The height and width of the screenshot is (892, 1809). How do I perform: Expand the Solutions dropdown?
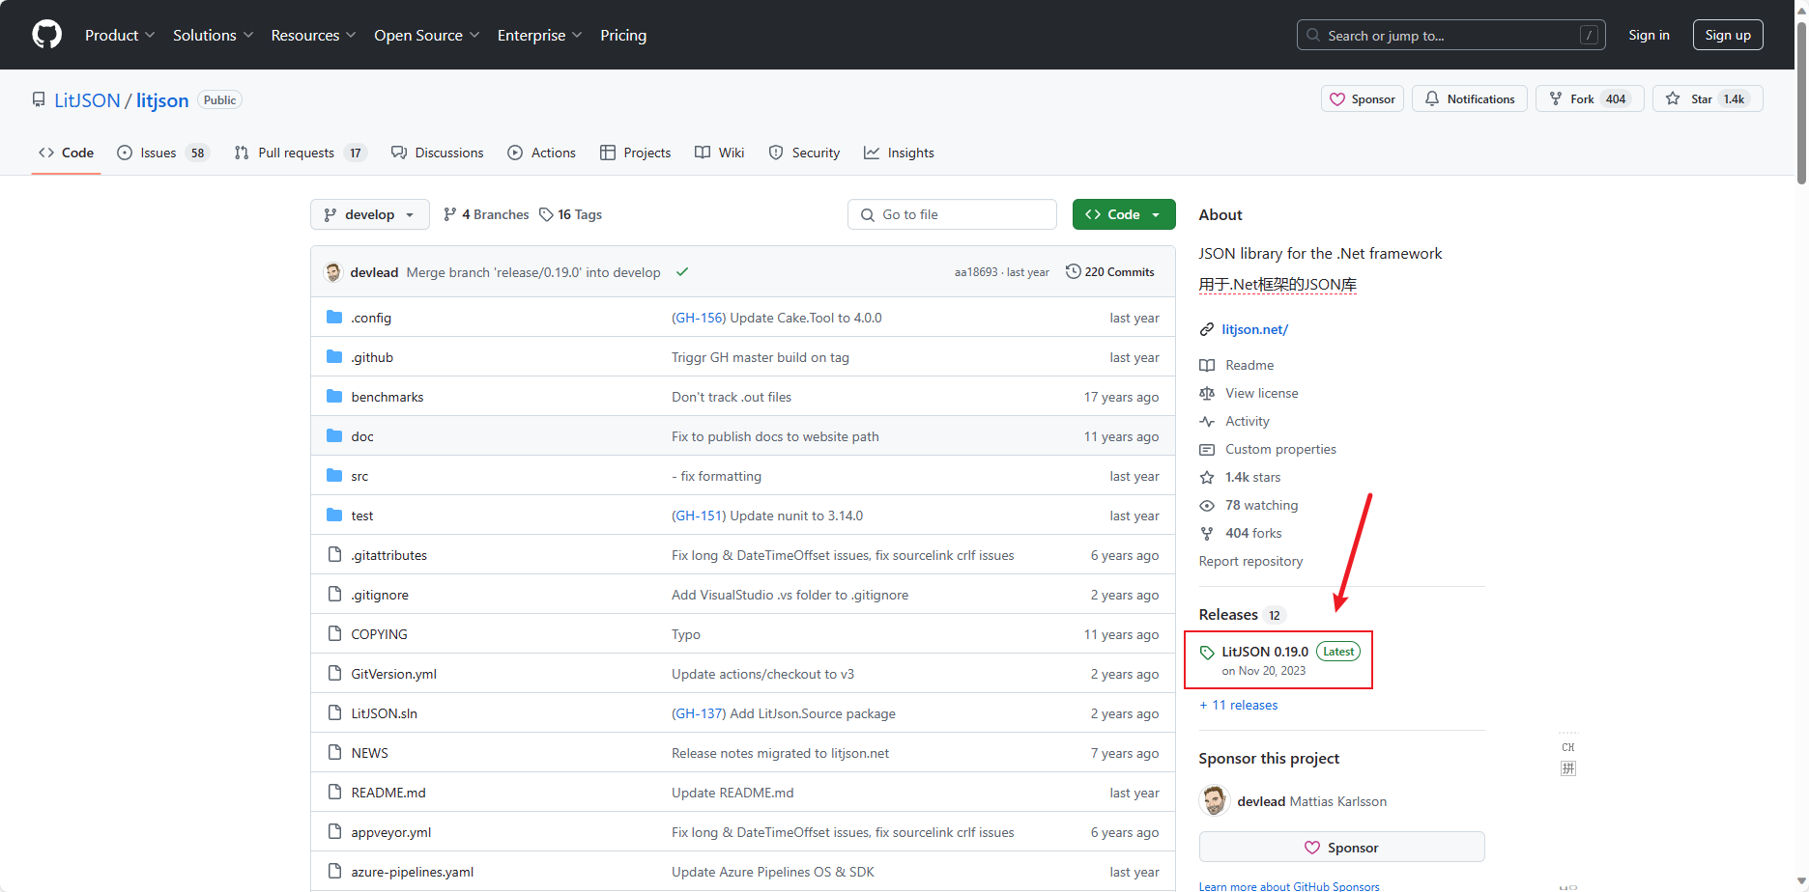click(x=213, y=35)
